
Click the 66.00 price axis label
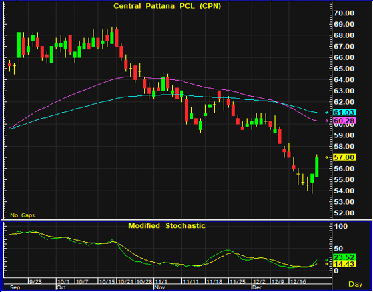[344, 57]
